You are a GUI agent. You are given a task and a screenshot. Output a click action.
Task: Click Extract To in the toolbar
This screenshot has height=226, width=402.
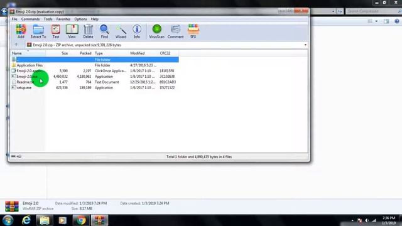38,31
